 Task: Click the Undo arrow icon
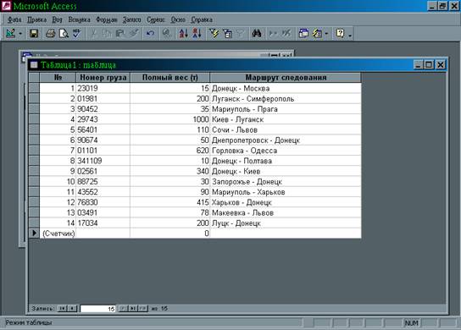(x=151, y=34)
